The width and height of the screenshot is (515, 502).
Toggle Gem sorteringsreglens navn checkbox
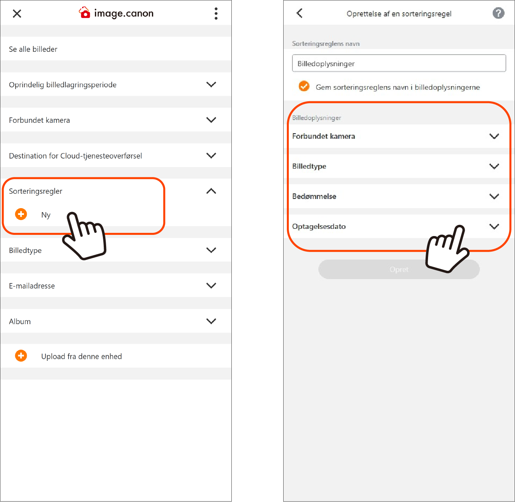pos(304,86)
